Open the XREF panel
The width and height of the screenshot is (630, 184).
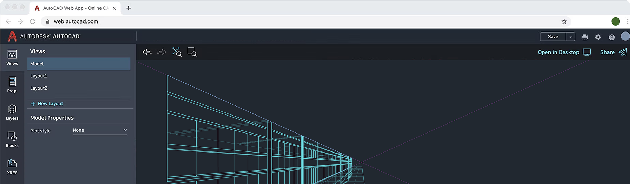12,167
